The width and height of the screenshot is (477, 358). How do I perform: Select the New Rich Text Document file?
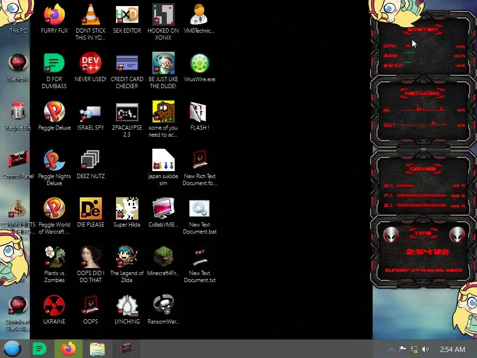click(x=199, y=167)
